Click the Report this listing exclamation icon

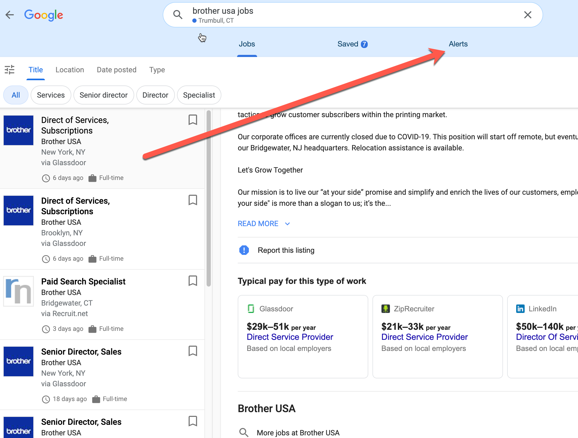pyautogui.click(x=244, y=250)
